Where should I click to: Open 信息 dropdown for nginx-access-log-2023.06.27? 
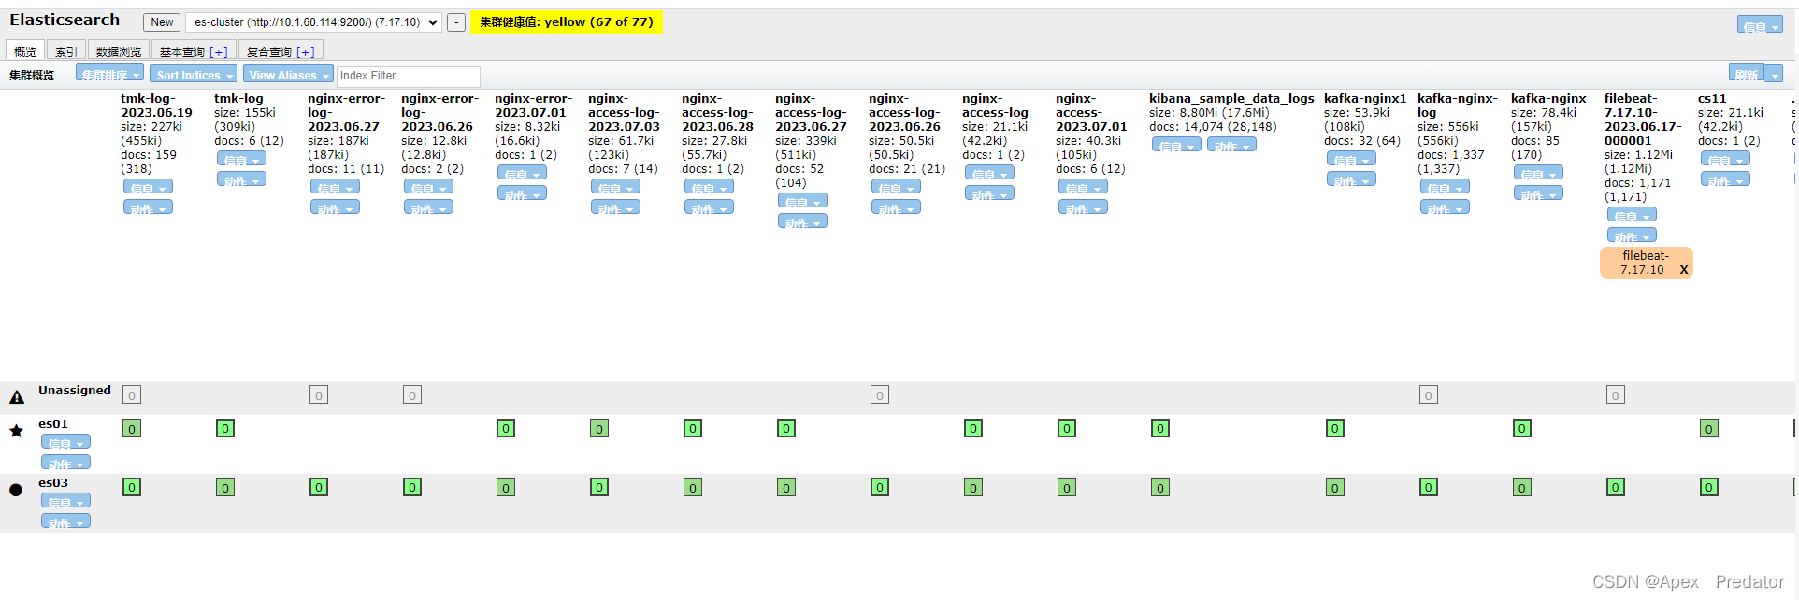pos(802,201)
